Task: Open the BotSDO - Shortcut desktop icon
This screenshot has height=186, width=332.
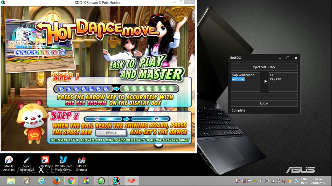Action: tap(81, 164)
